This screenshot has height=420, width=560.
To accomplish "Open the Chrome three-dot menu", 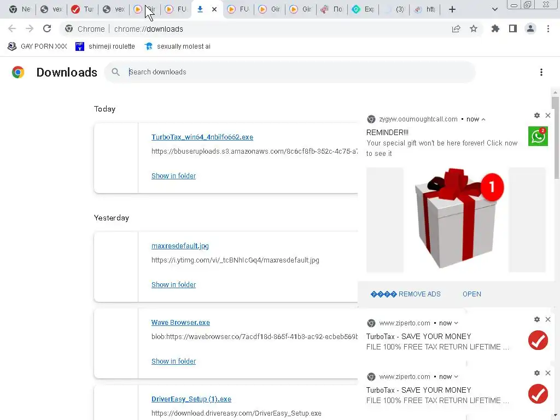I will tap(548, 28).
